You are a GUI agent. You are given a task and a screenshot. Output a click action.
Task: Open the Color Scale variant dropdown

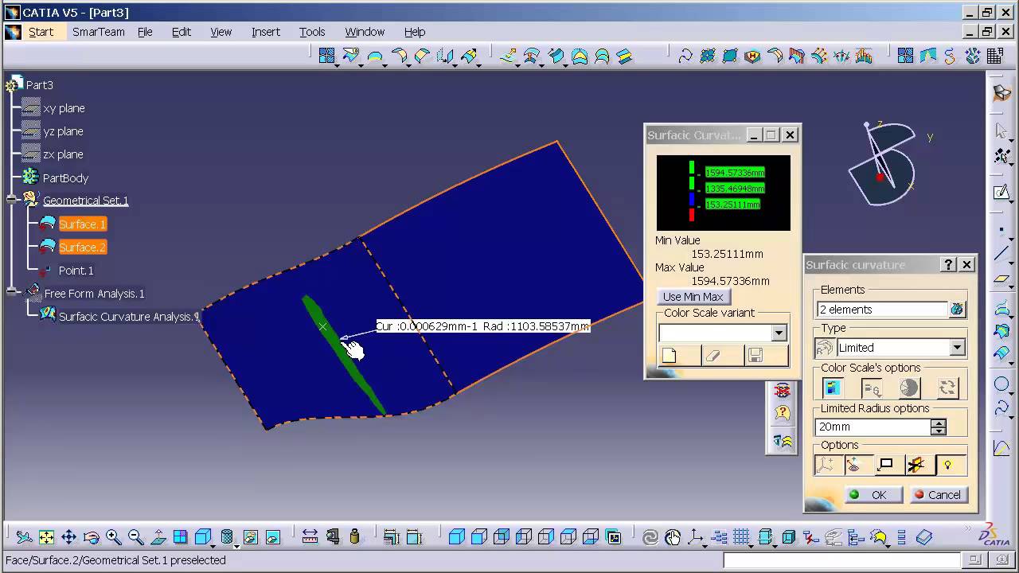[x=779, y=333]
